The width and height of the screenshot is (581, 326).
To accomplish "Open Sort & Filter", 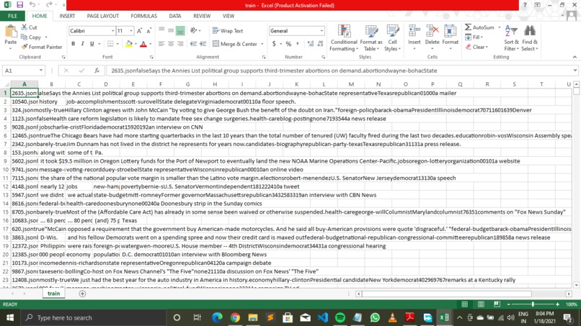I will click(511, 38).
